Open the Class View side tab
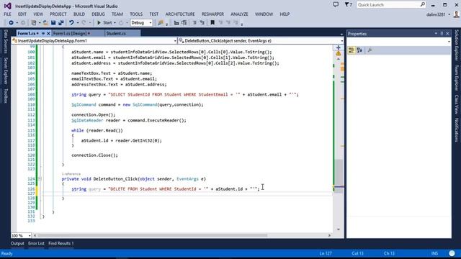The image size is (461, 259). coord(457,104)
